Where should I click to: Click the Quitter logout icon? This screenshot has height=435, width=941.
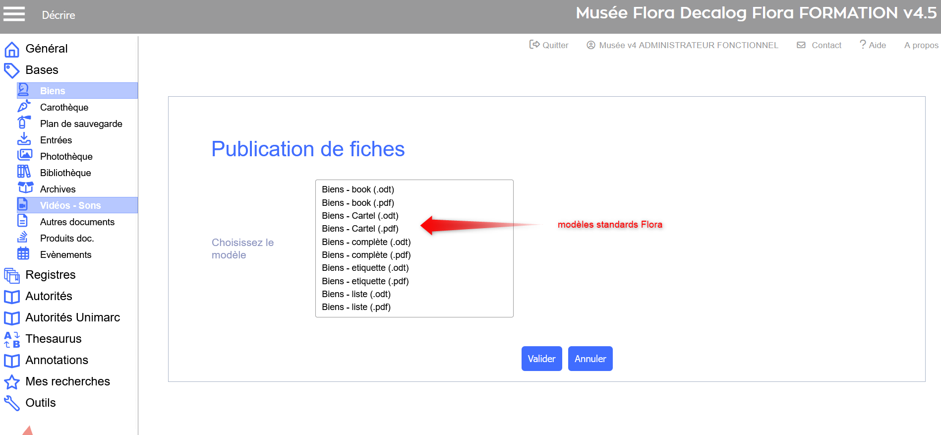[x=534, y=45]
